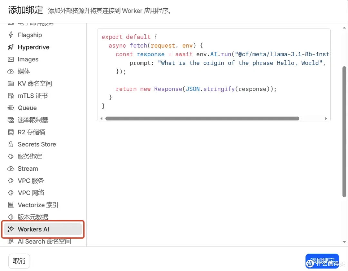
Task: Select 版本元数据 binding
Action: [43, 217]
